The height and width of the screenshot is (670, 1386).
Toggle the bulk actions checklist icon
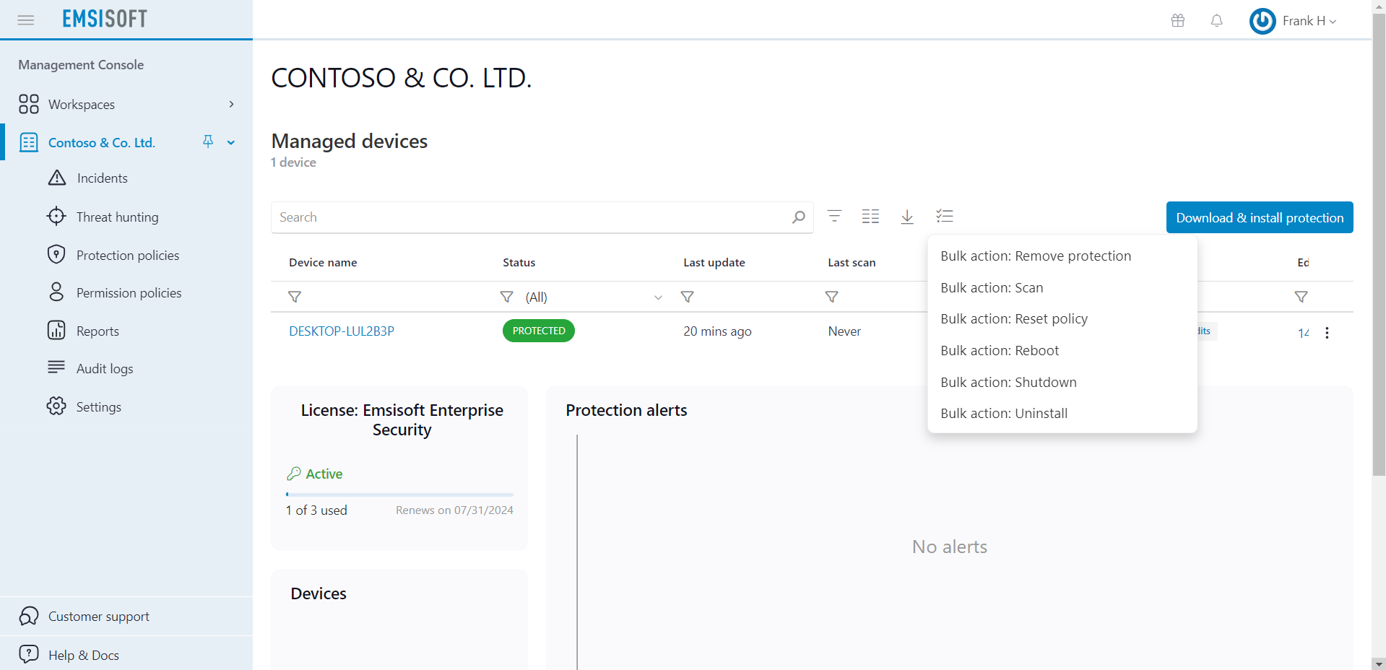945,216
